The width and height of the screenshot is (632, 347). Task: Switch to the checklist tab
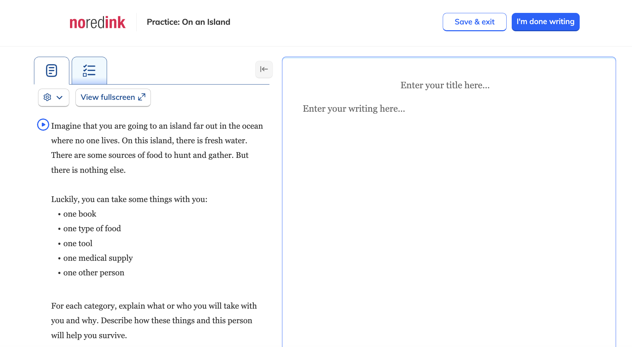(x=89, y=71)
